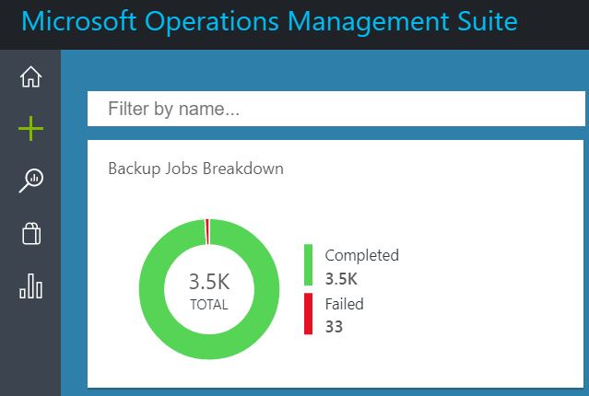Select the Failed legend label
Image resolution: width=589 pixels, height=396 pixels.
(x=345, y=304)
